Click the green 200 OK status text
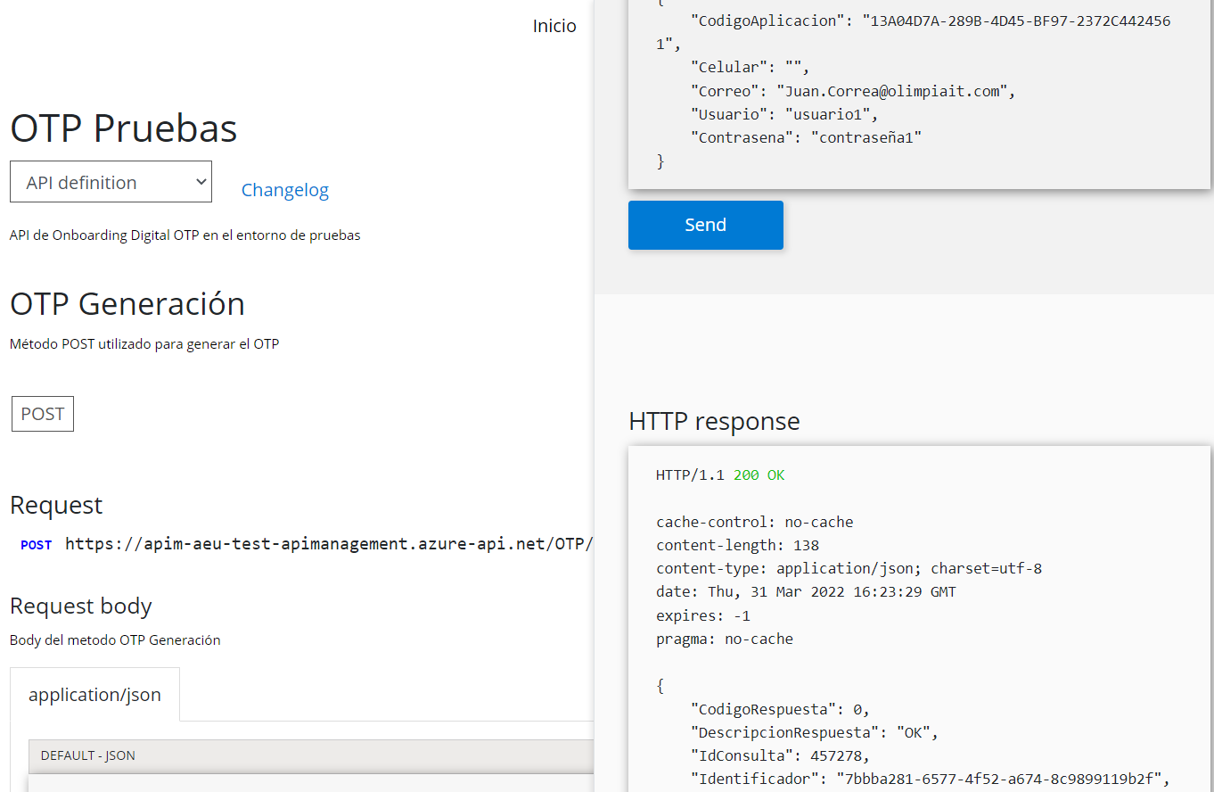Viewport: 1214px width, 792px height. point(759,475)
